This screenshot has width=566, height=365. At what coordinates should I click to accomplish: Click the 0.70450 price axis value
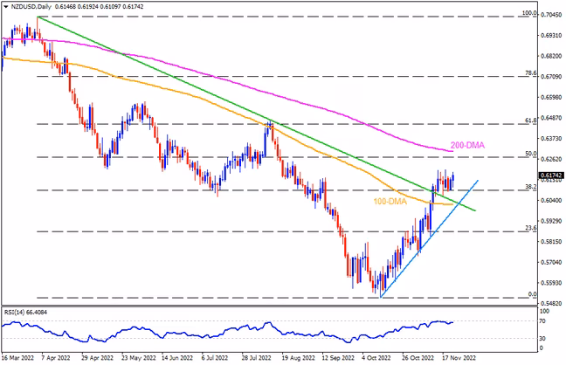(x=551, y=15)
